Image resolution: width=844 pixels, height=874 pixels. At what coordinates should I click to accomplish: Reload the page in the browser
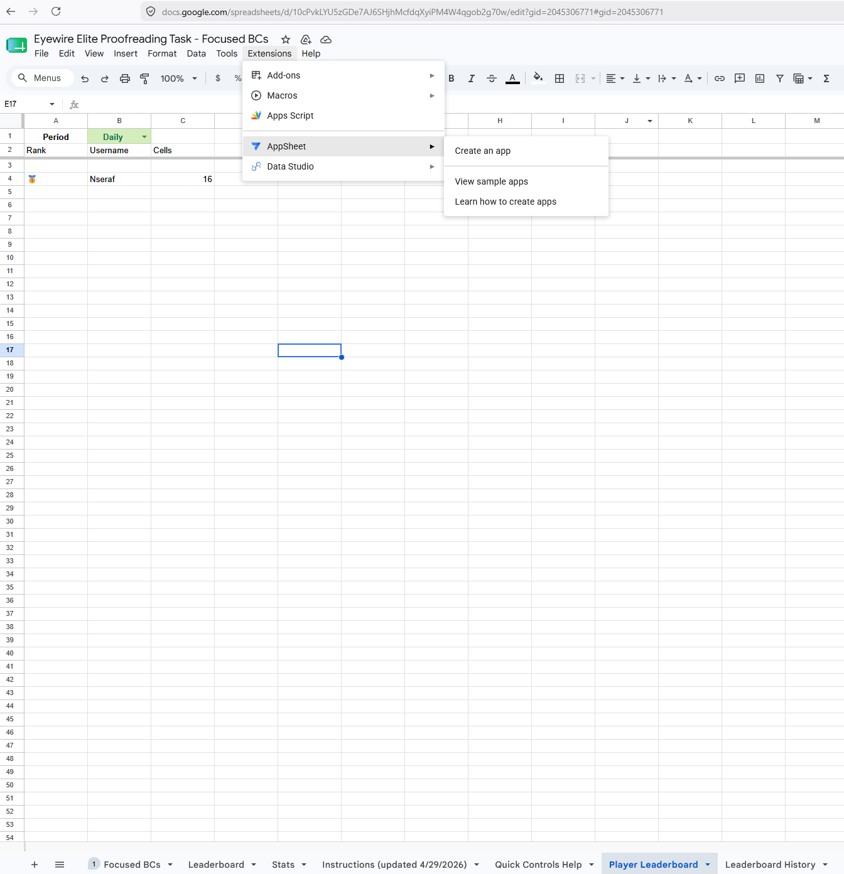point(56,11)
